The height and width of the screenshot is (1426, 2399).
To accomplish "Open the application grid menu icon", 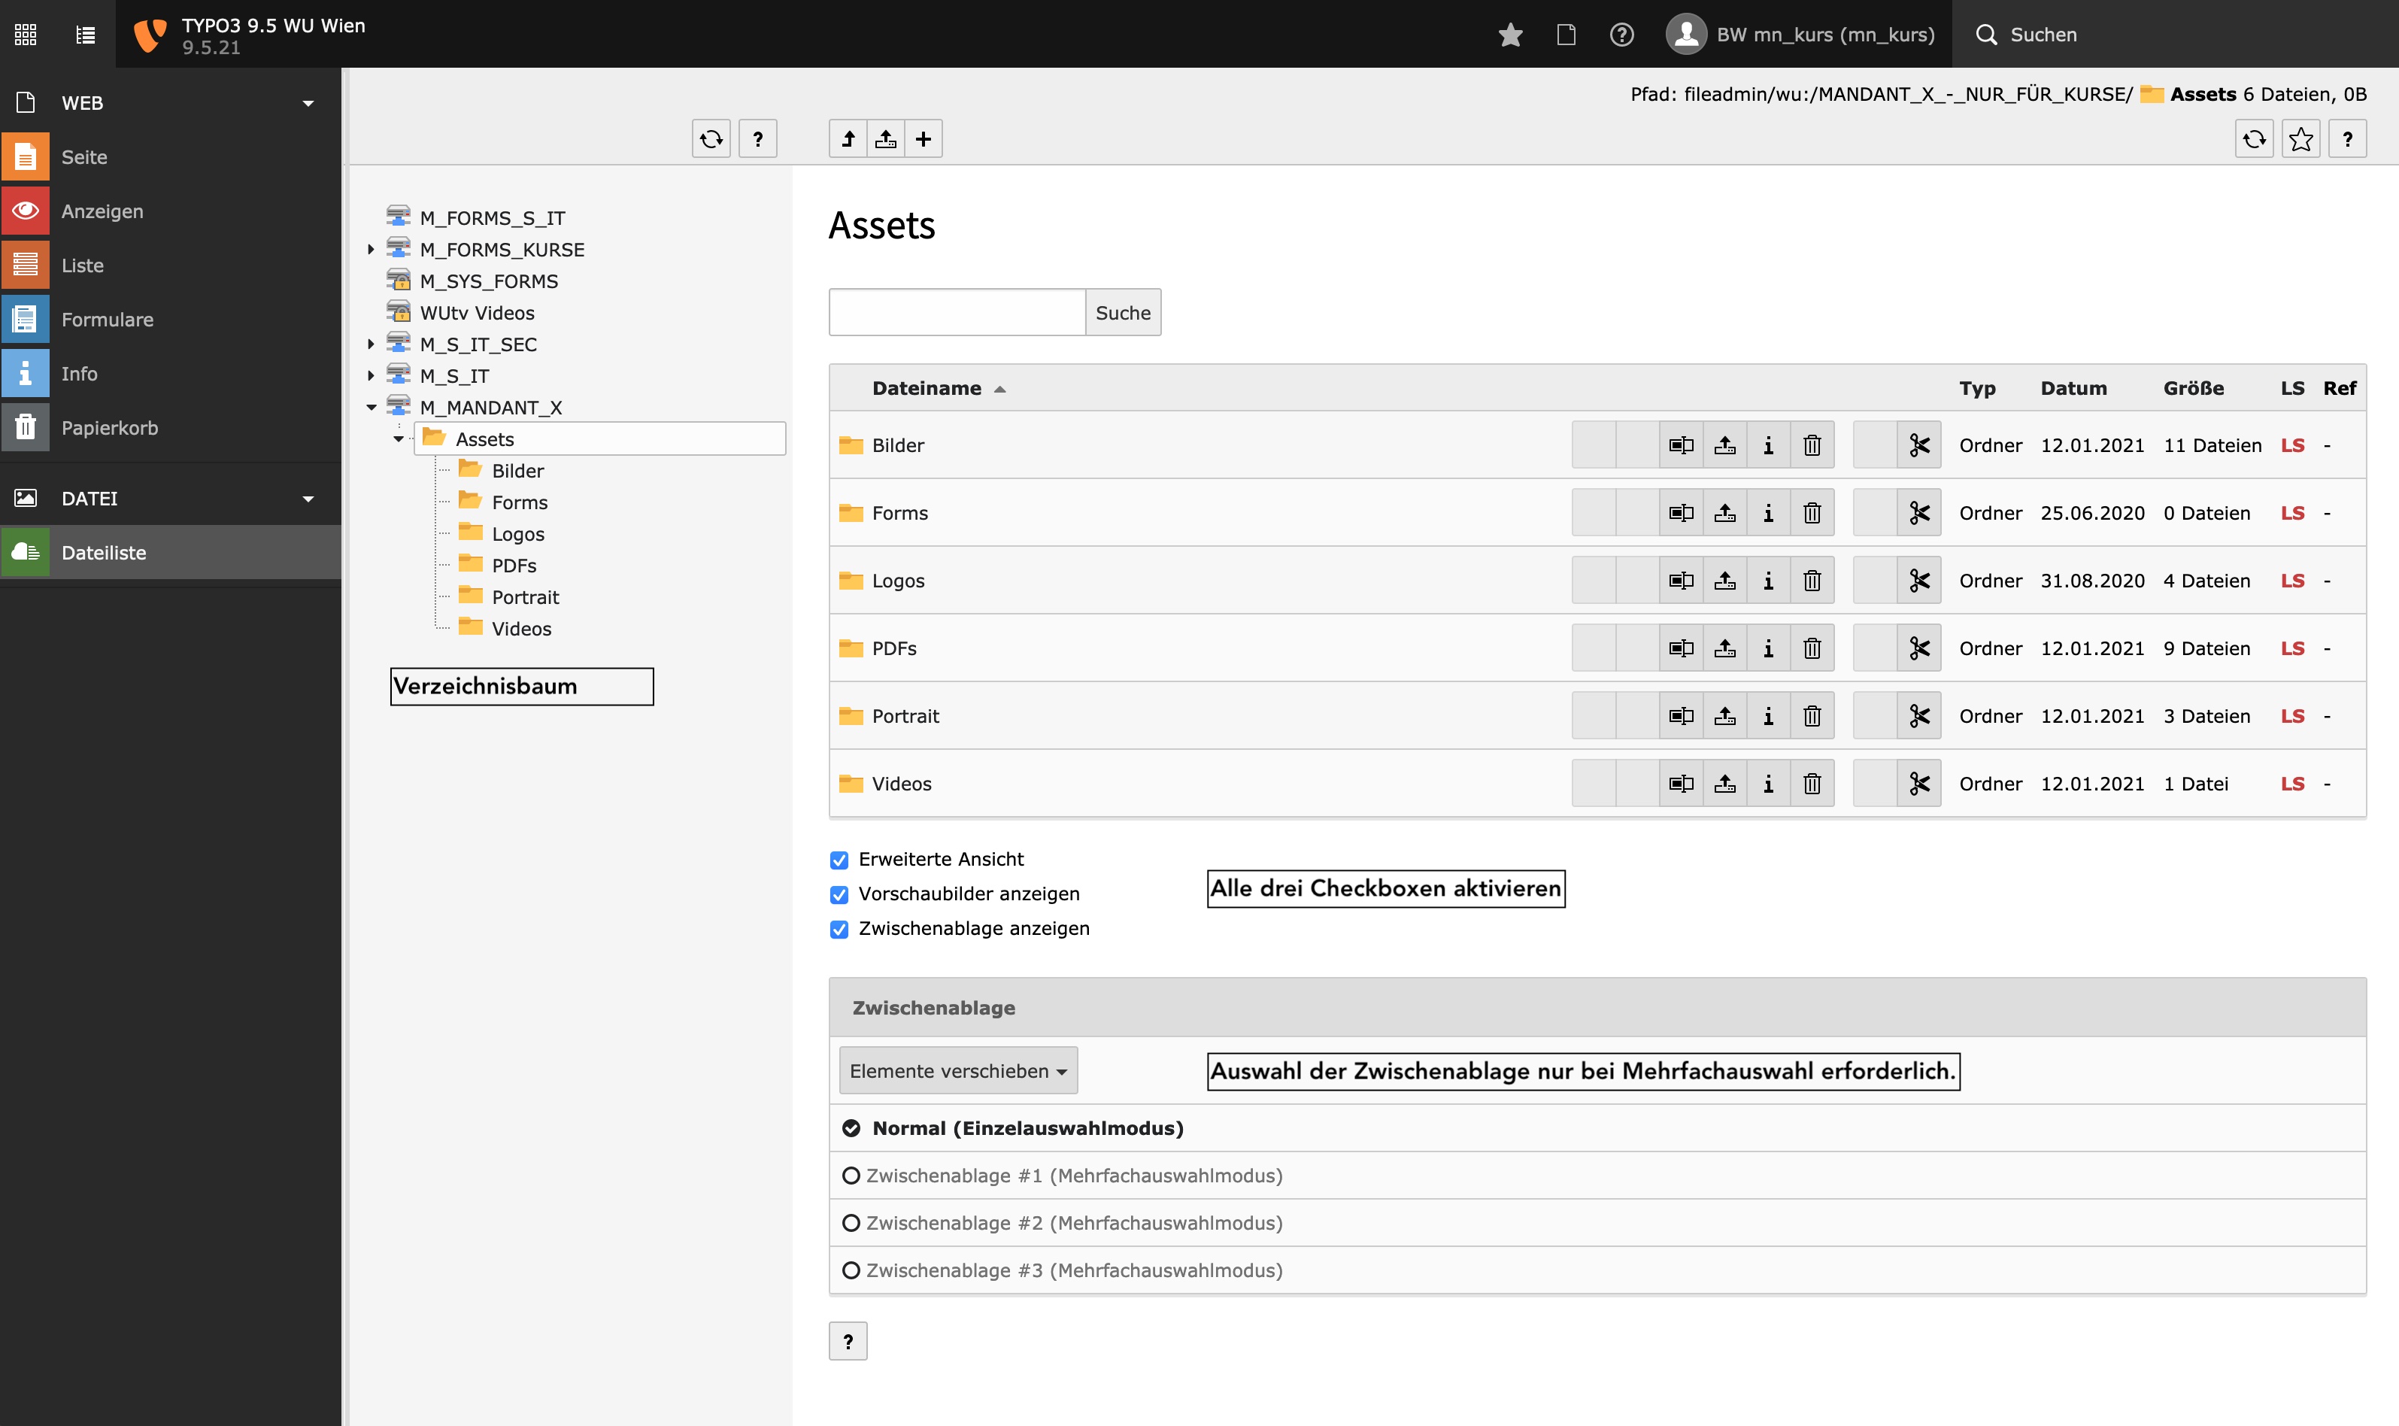I will click(26, 35).
